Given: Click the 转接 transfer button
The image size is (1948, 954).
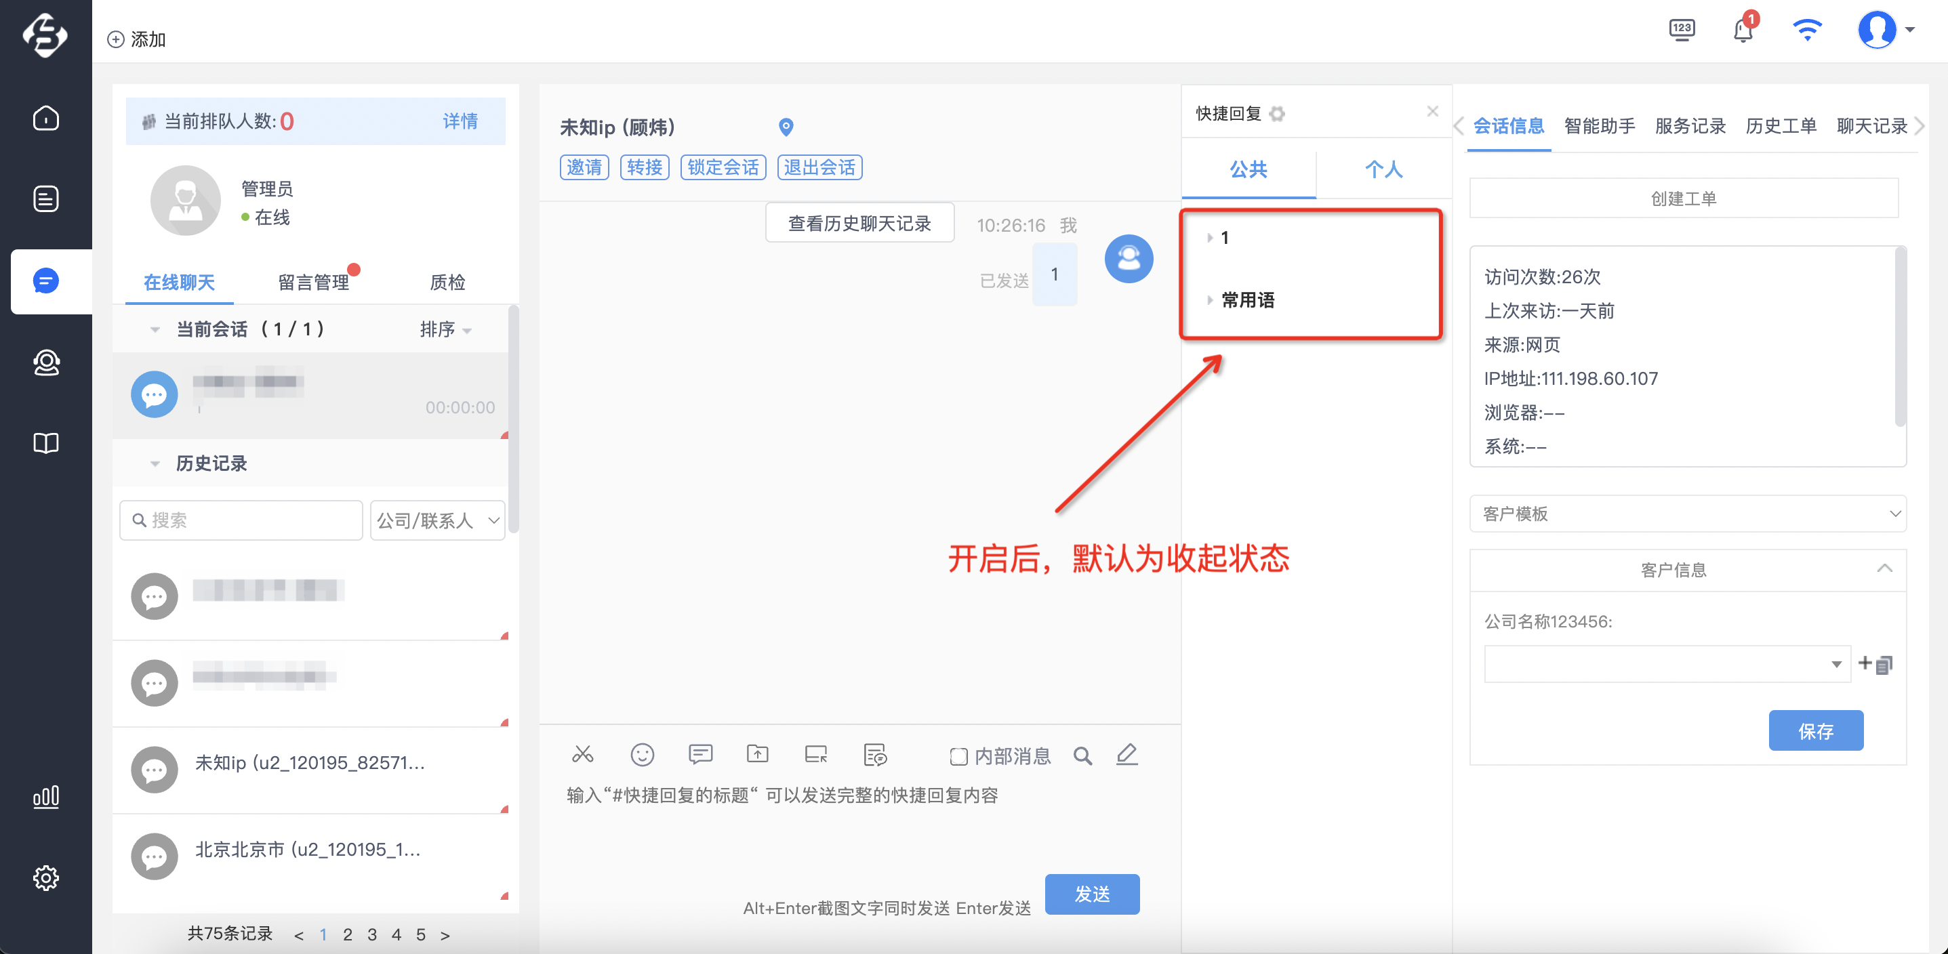Looking at the screenshot, I should tap(645, 167).
